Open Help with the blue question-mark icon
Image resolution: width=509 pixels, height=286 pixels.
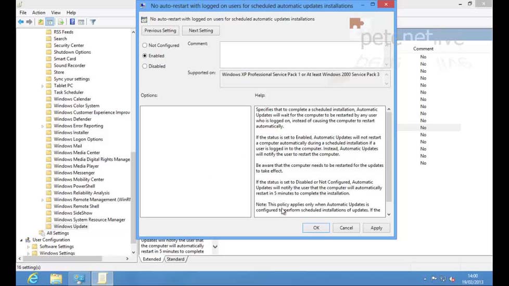72,22
